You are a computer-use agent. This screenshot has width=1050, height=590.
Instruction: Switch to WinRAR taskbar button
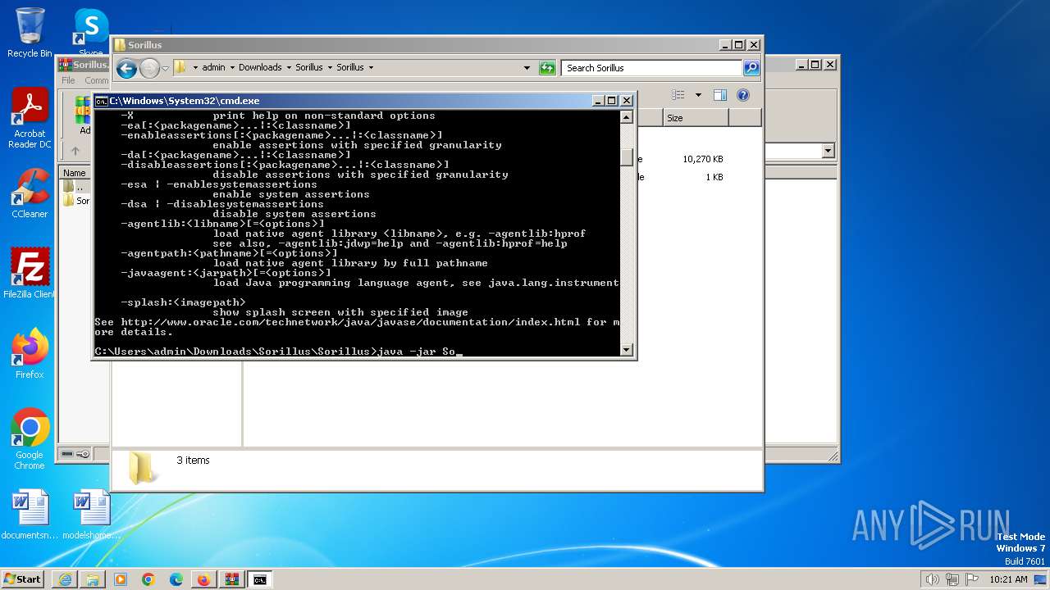pyautogui.click(x=231, y=579)
